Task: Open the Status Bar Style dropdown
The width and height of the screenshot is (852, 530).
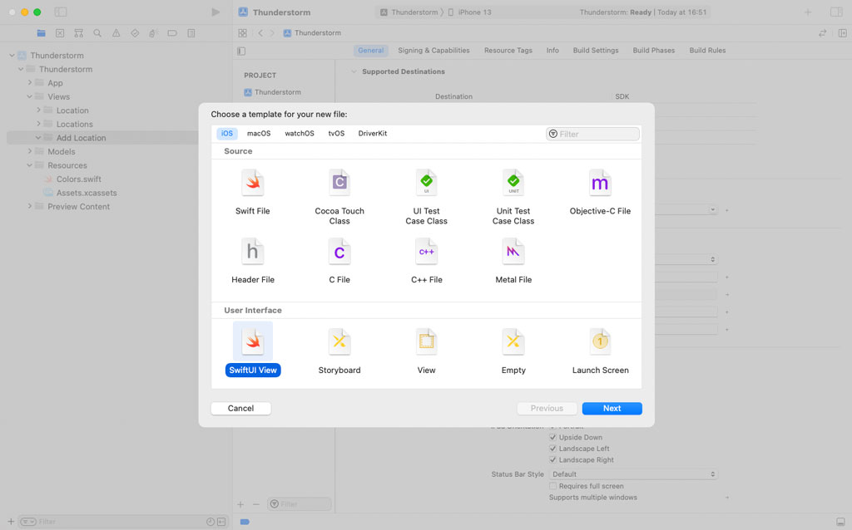Action: click(x=632, y=474)
